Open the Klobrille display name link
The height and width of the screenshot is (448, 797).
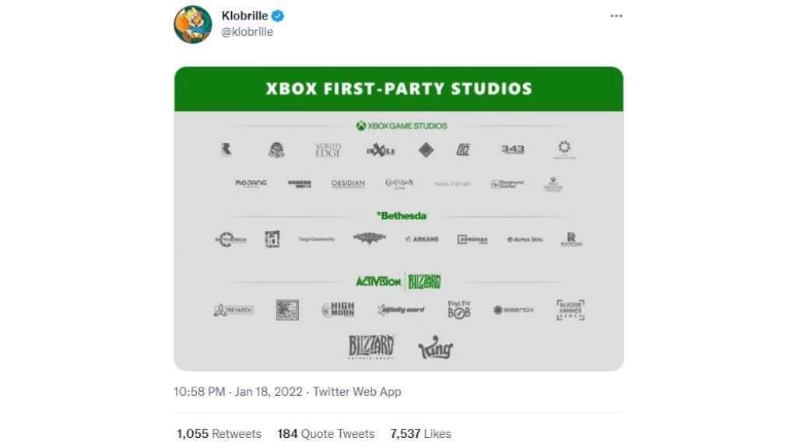tap(245, 16)
